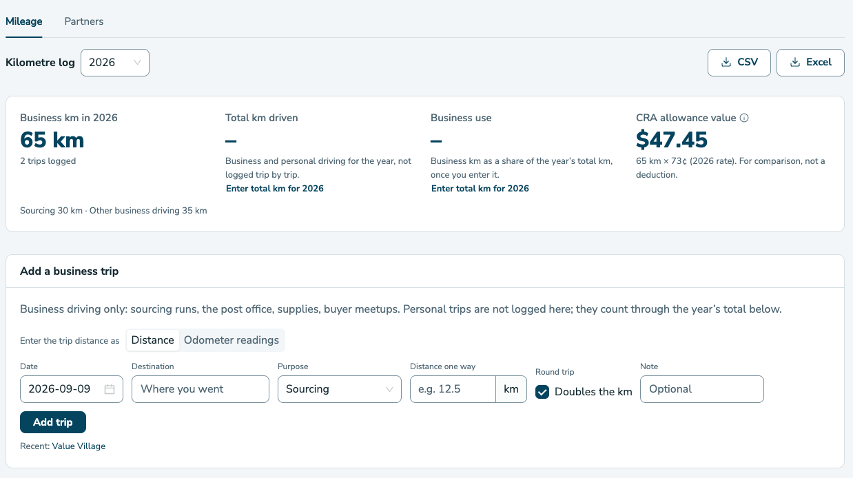Open the calendar icon in Date field

point(110,389)
